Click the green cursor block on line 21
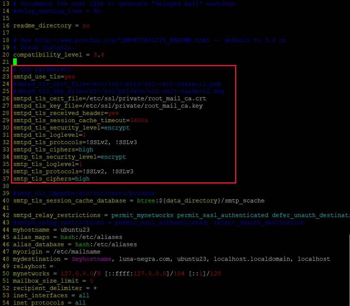Screen dimensions: 350x306 (x=15, y=62)
